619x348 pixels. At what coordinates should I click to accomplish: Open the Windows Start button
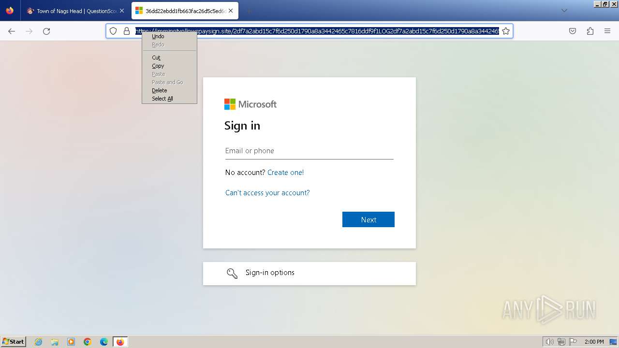pos(14,342)
